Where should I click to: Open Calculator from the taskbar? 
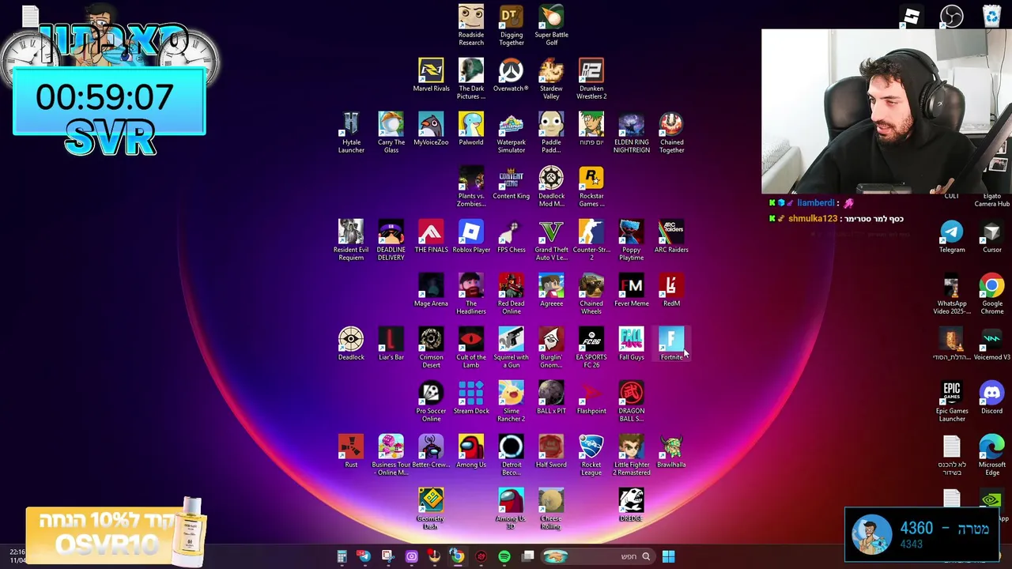point(342,556)
